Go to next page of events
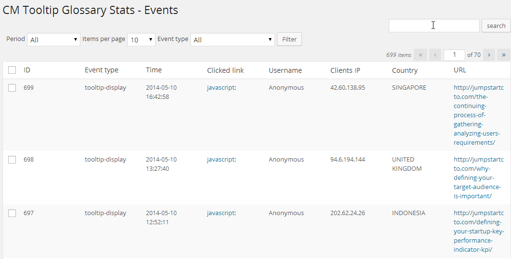511x259 pixels. [489, 55]
